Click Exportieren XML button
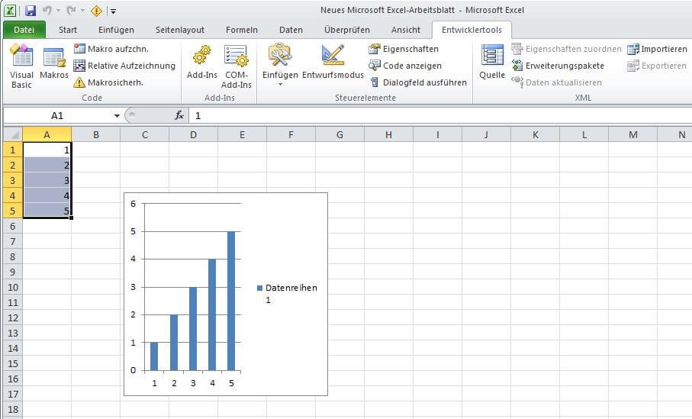Viewport: 692px width, 419px height. 657,66
